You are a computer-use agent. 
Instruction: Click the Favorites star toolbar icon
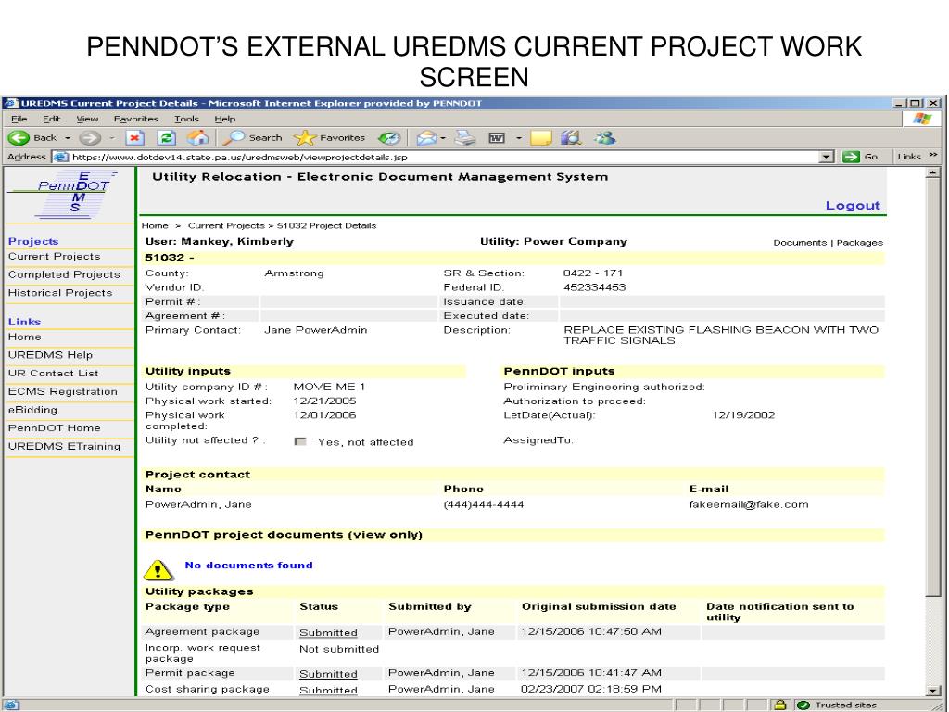tap(304, 138)
